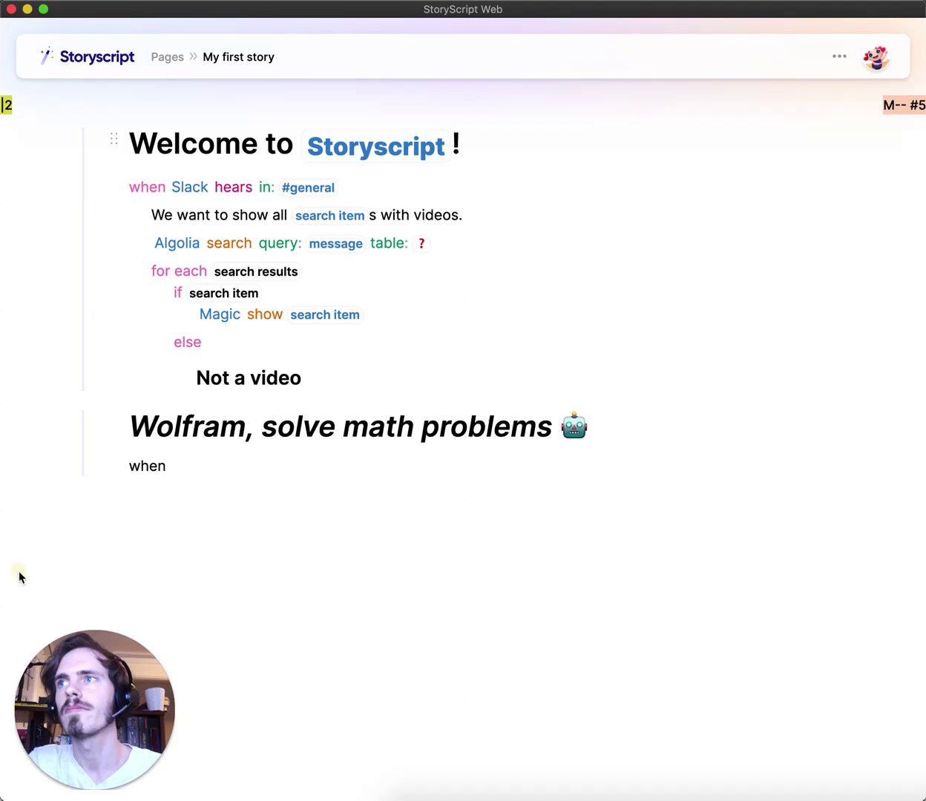Screen dimensions: 926x801
Task: Click the Storyscript brand name in header
Action: (97, 57)
